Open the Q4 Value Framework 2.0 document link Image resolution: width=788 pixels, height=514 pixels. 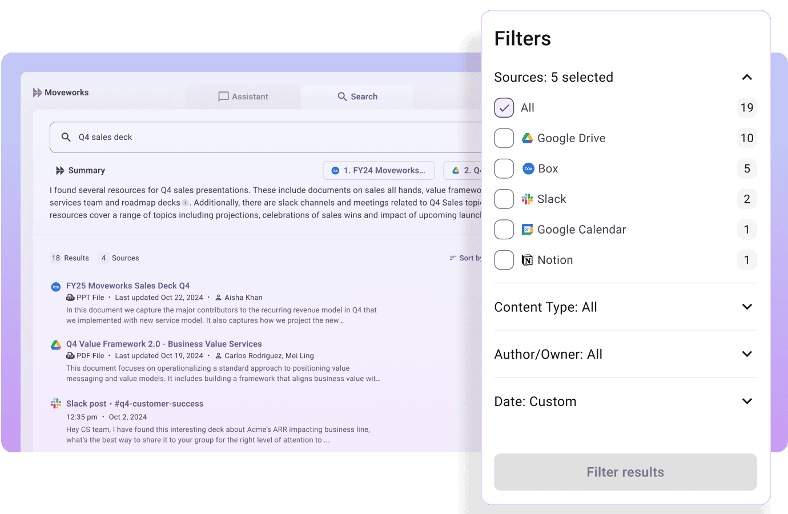164,344
